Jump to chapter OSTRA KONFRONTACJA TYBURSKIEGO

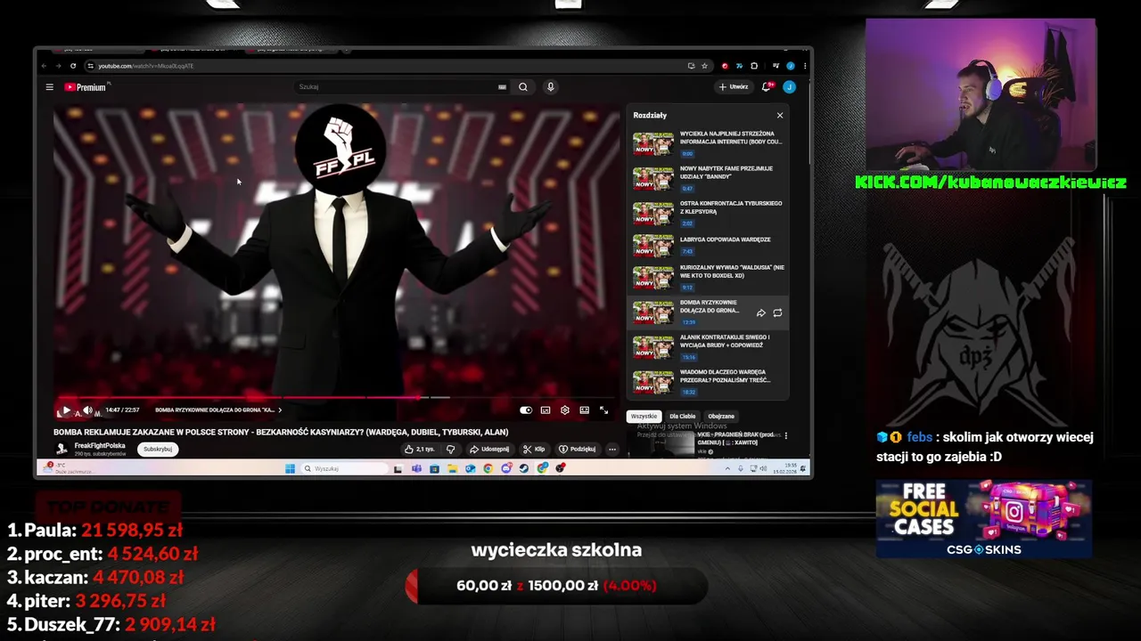coord(708,213)
